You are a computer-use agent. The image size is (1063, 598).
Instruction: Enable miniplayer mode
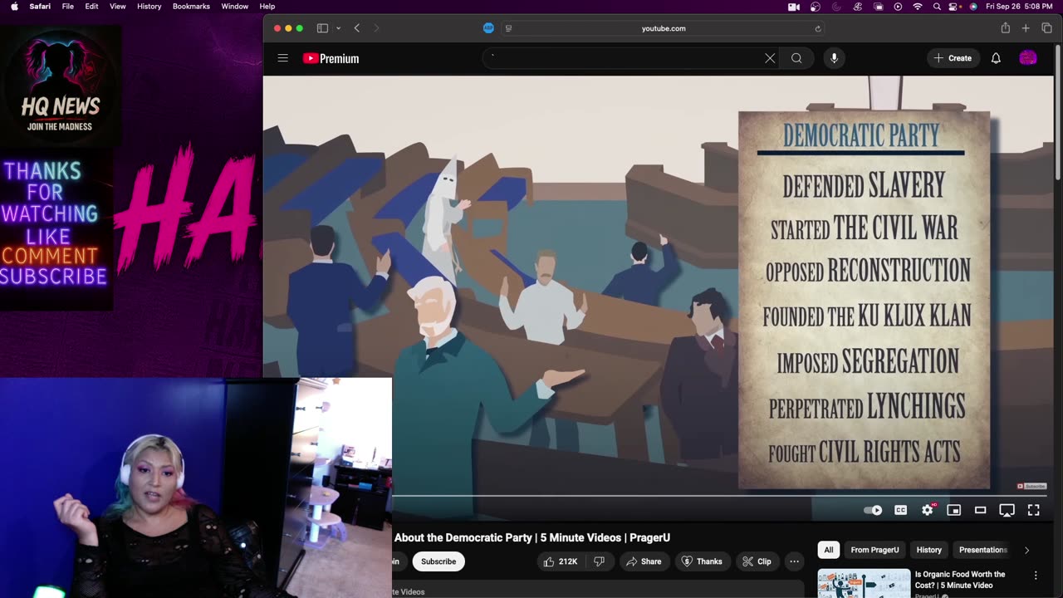click(954, 510)
